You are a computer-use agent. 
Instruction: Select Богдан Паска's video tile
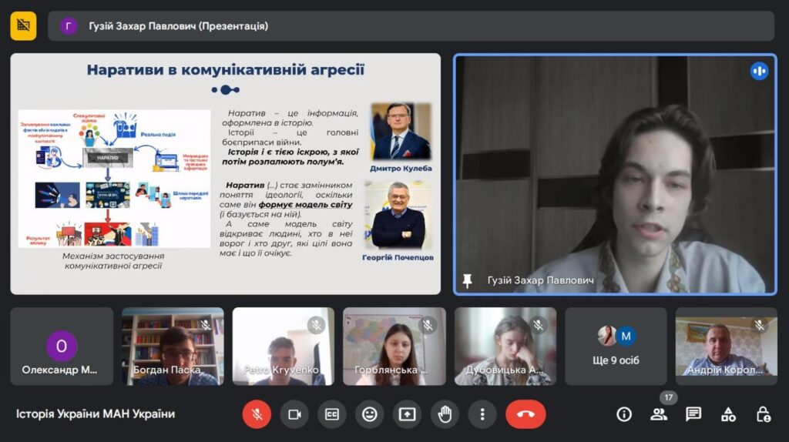[x=173, y=346]
